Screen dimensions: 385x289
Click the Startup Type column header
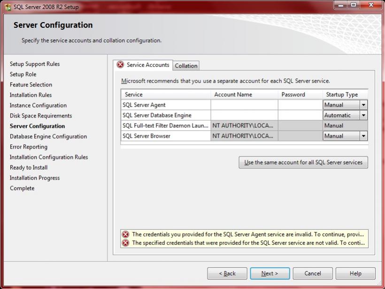345,94
